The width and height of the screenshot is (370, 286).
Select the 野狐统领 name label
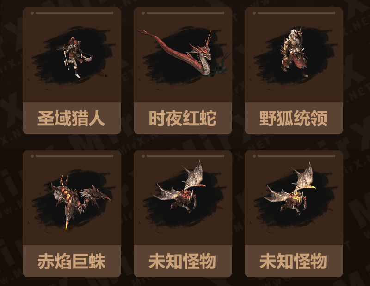click(x=294, y=119)
